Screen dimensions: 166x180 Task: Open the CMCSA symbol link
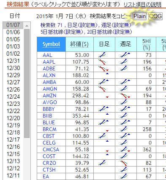tap(51, 150)
